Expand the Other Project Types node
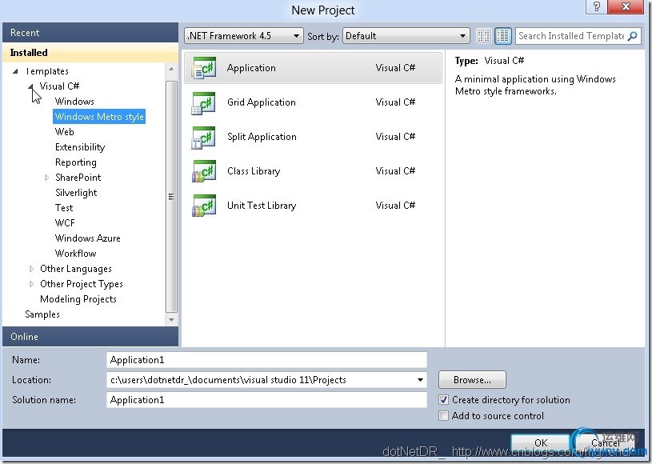 pyautogui.click(x=32, y=284)
